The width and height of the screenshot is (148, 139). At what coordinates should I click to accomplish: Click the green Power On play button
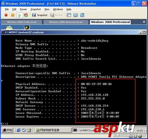coord(20,15)
